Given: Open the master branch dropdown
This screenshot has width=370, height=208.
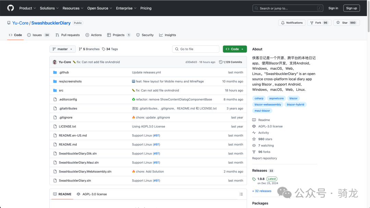Looking at the screenshot, I should click(63, 49).
